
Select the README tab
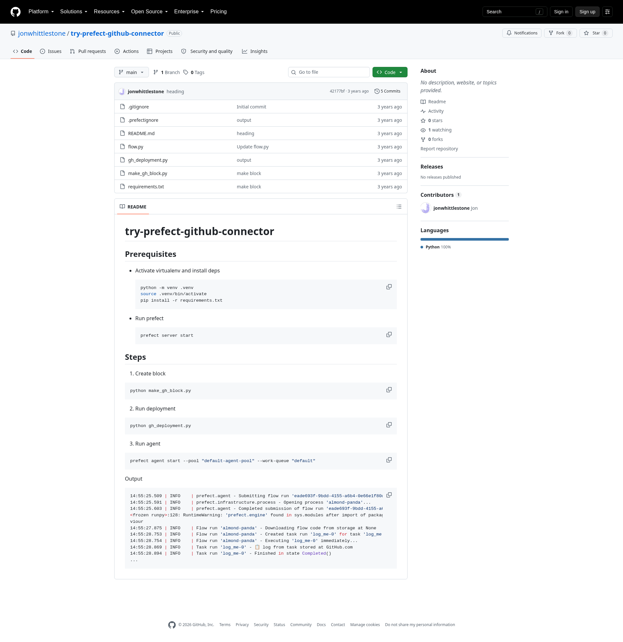pyautogui.click(x=133, y=207)
